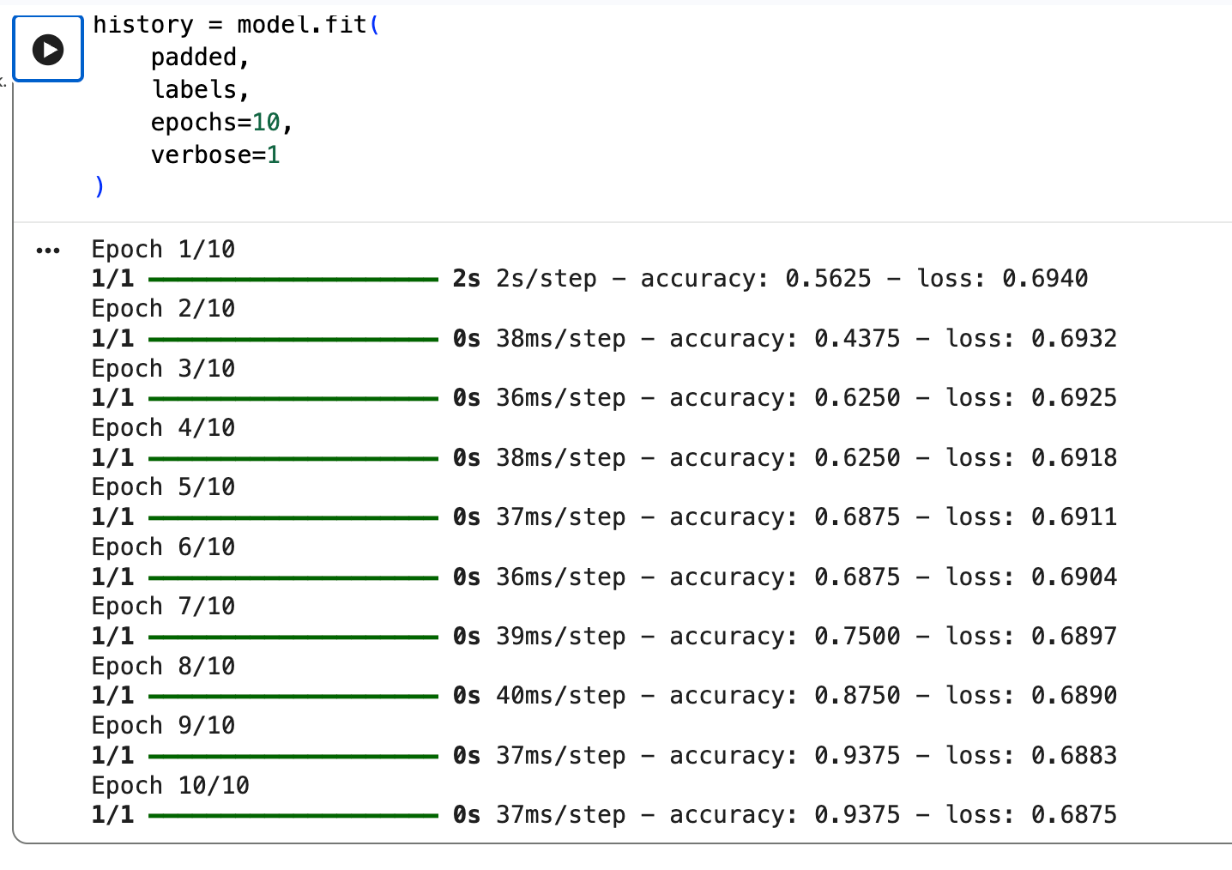This screenshot has height=870, width=1232.
Task: Click the loss value 0.6940
Action: pos(1045,279)
